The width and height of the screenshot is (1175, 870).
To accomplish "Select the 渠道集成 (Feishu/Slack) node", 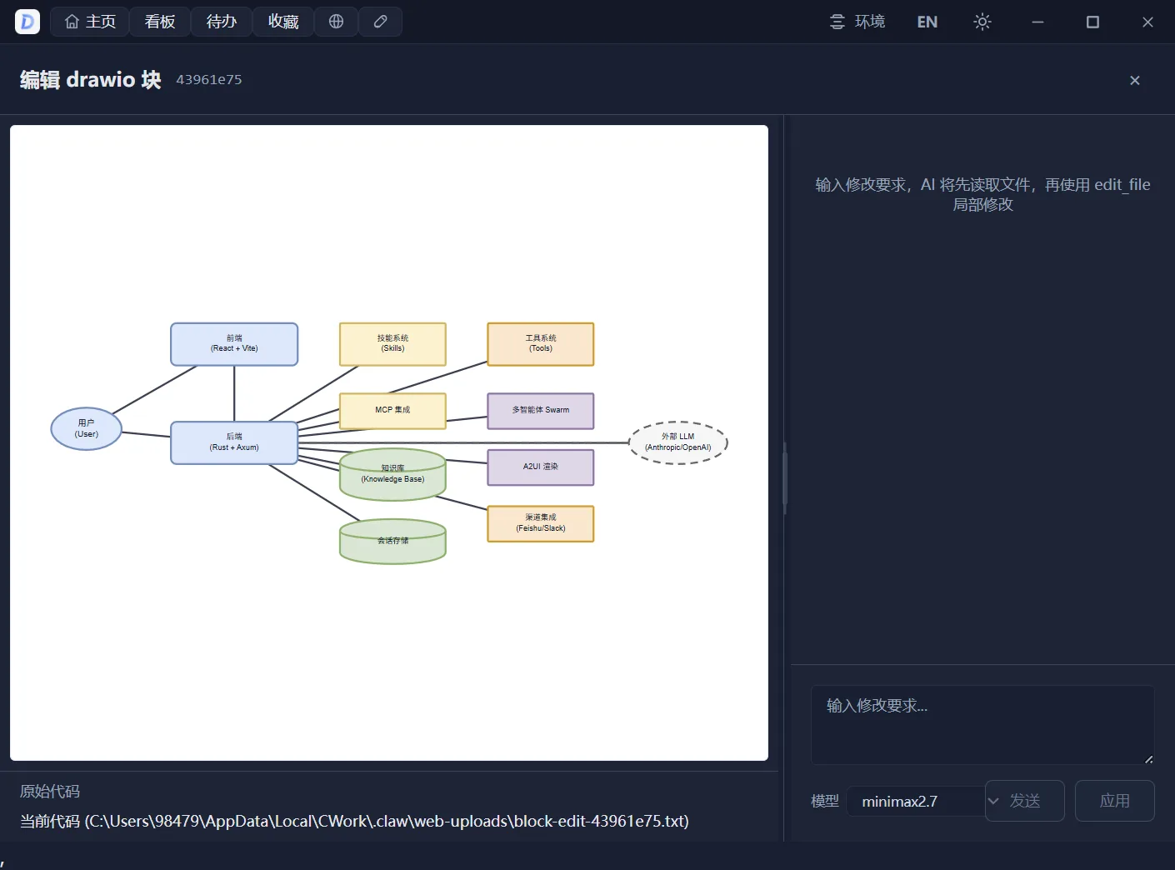I will [x=541, y=523].
